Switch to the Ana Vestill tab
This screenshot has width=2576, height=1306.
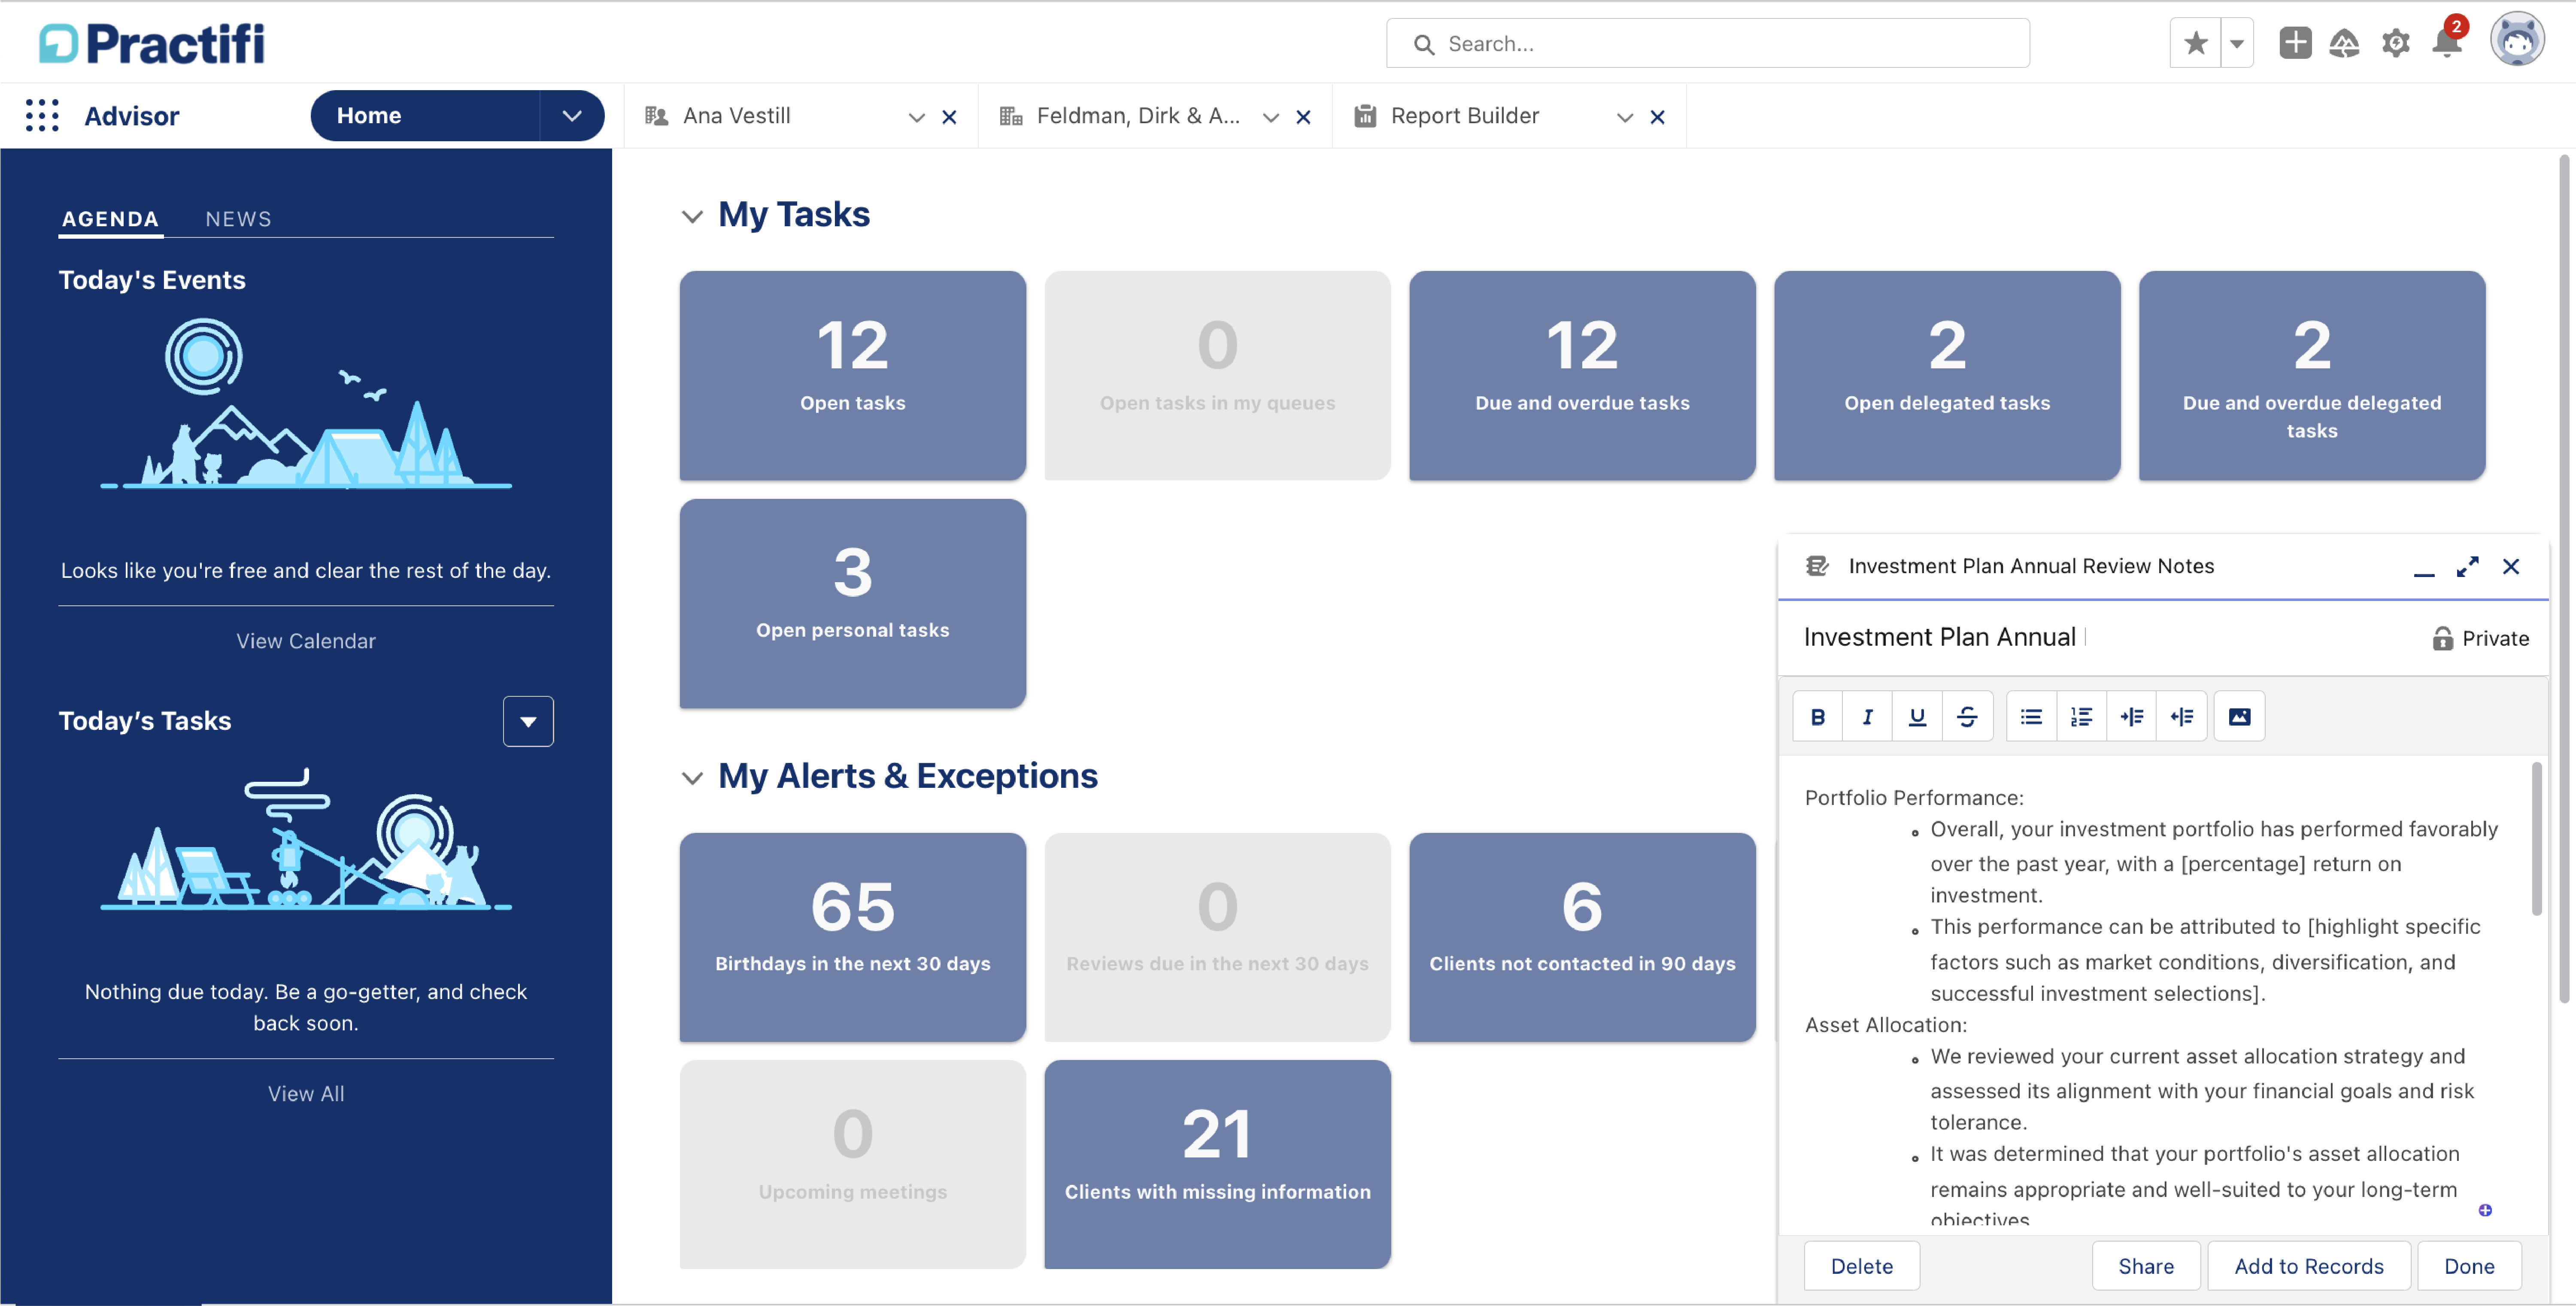click(736, 116)
